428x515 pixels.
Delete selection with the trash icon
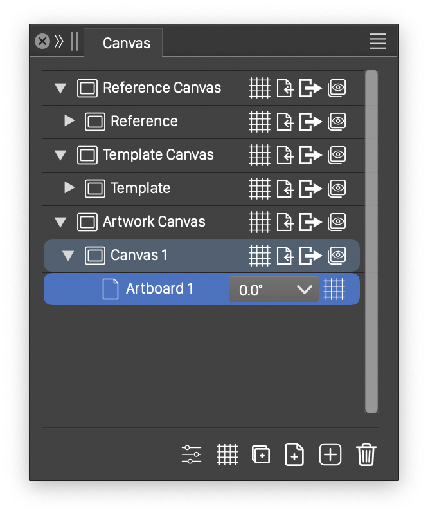click(x=366, y=454)
